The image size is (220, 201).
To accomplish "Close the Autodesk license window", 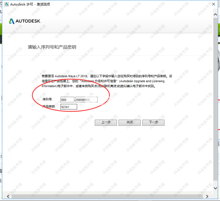I will [214, 4].
